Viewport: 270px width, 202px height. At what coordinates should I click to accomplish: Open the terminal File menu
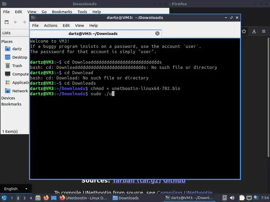click(x=35, y=26)
